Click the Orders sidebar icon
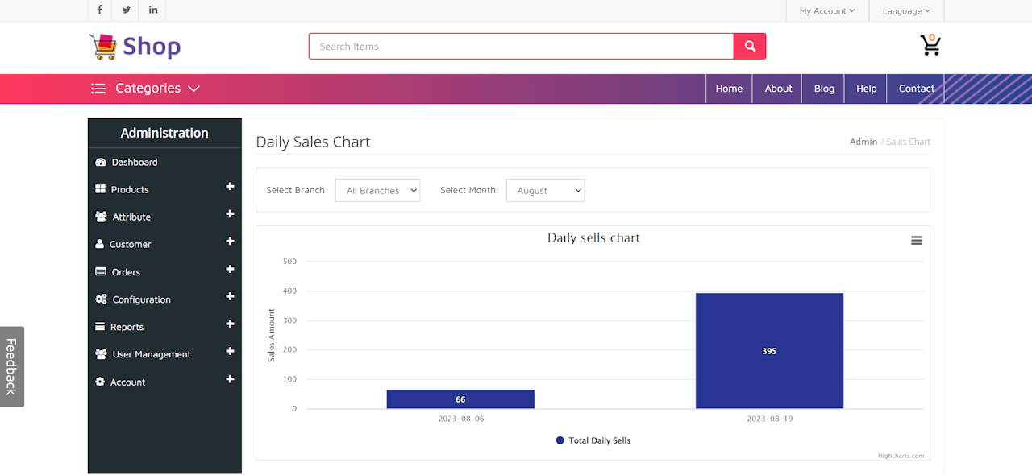Image resolution: width=1032 pixels, height=475 pixels. 101,271
